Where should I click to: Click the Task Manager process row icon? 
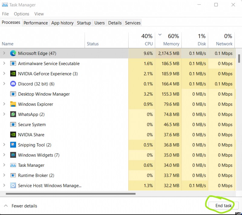pyautogui.click(x=13, y=165)
